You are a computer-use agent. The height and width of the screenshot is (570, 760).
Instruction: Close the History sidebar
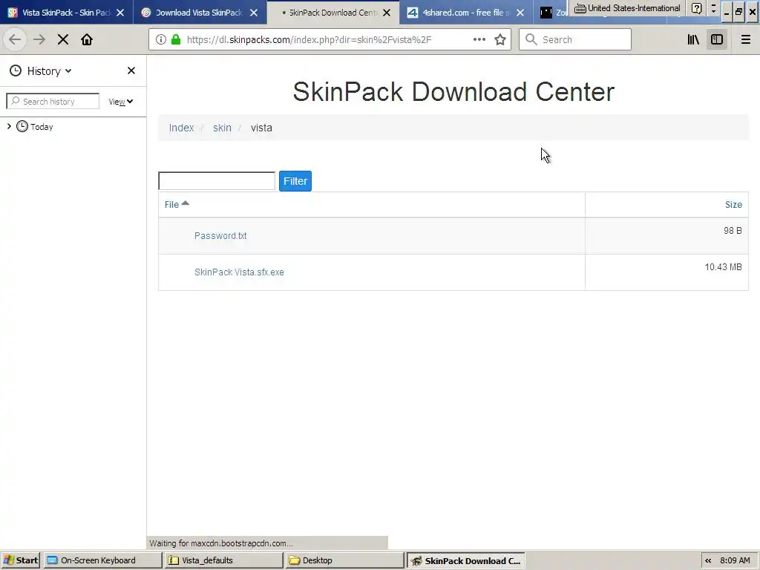[x=131, y=71]
